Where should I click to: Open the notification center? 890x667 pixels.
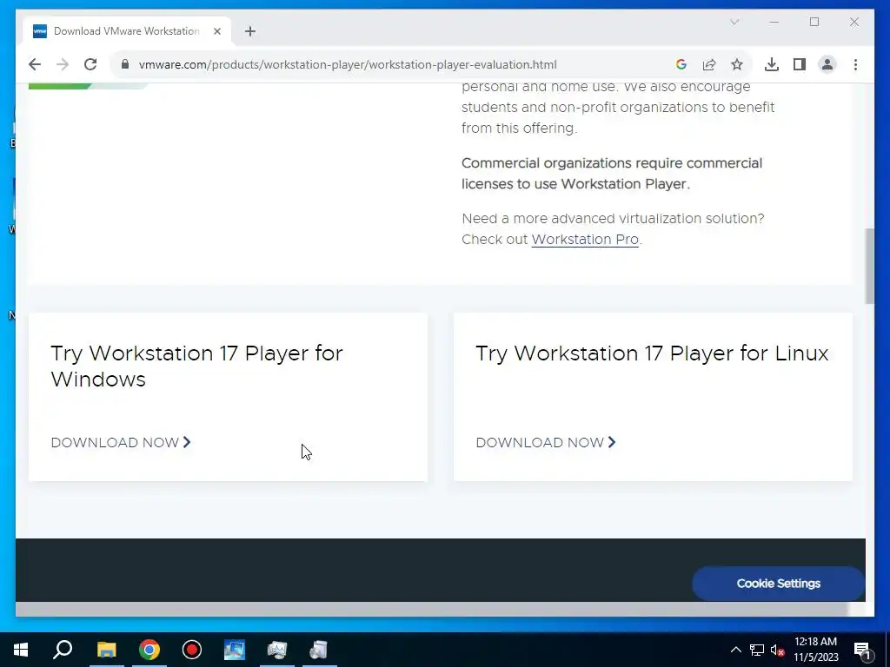point(862,650)
